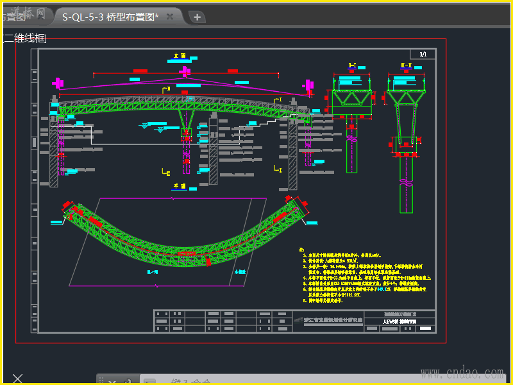
Task: Close the S-QL-5-3 桥型布置图 drawing tab
Action: tap(170, 17)
